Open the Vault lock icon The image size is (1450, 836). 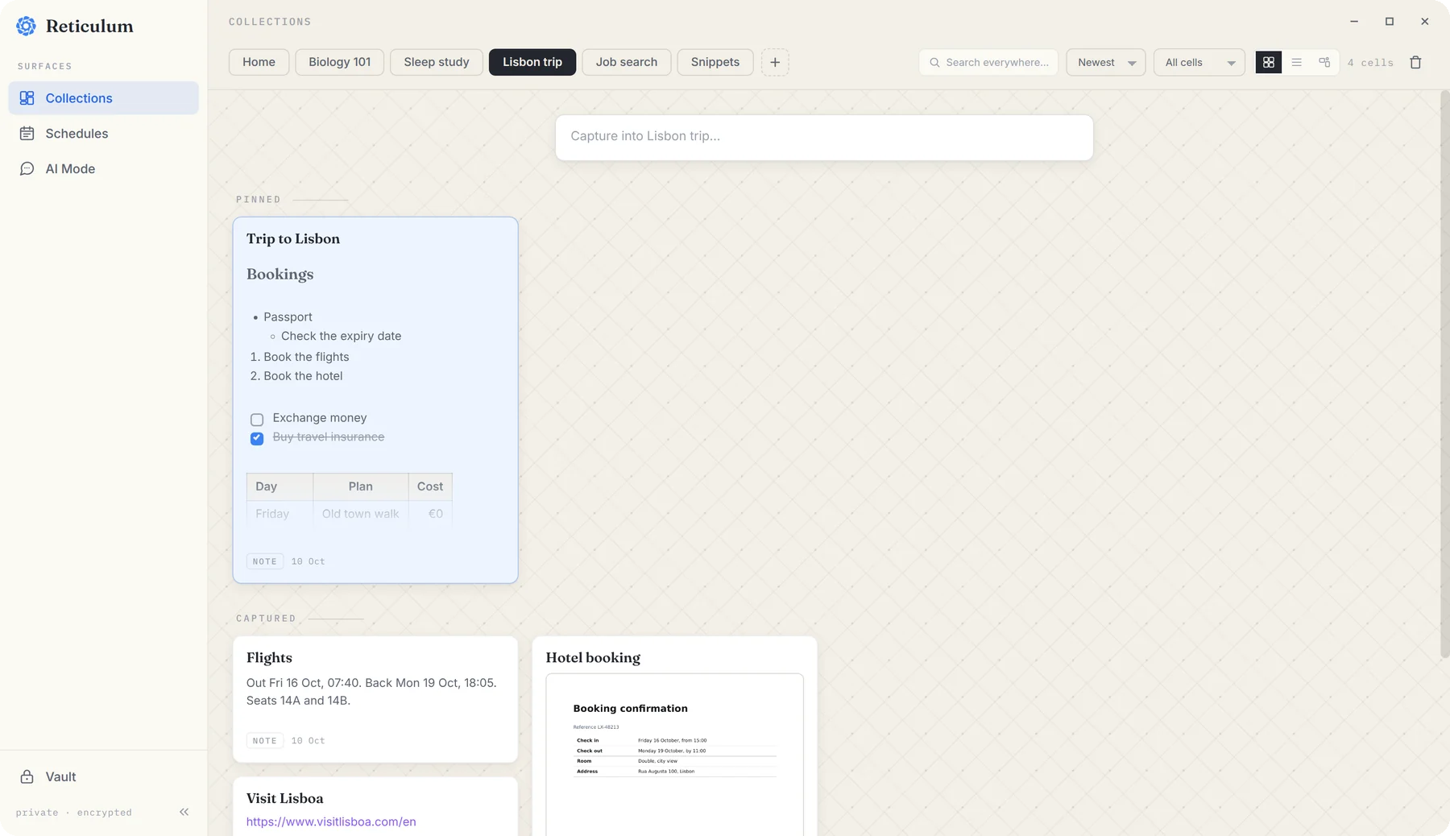[27, 776]
